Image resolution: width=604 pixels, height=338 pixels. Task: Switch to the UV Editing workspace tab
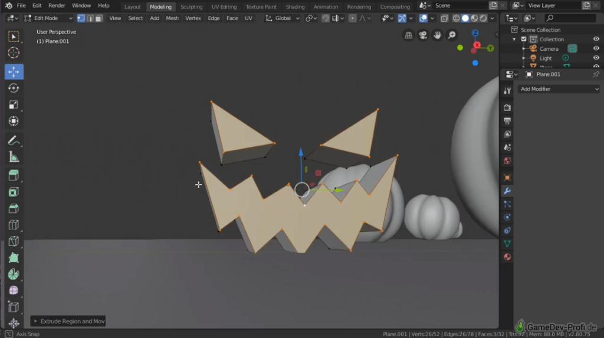(224, 6)
